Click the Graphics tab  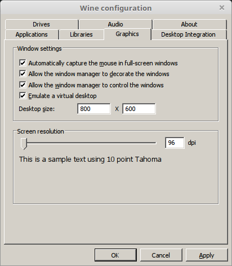click(127, 34)
